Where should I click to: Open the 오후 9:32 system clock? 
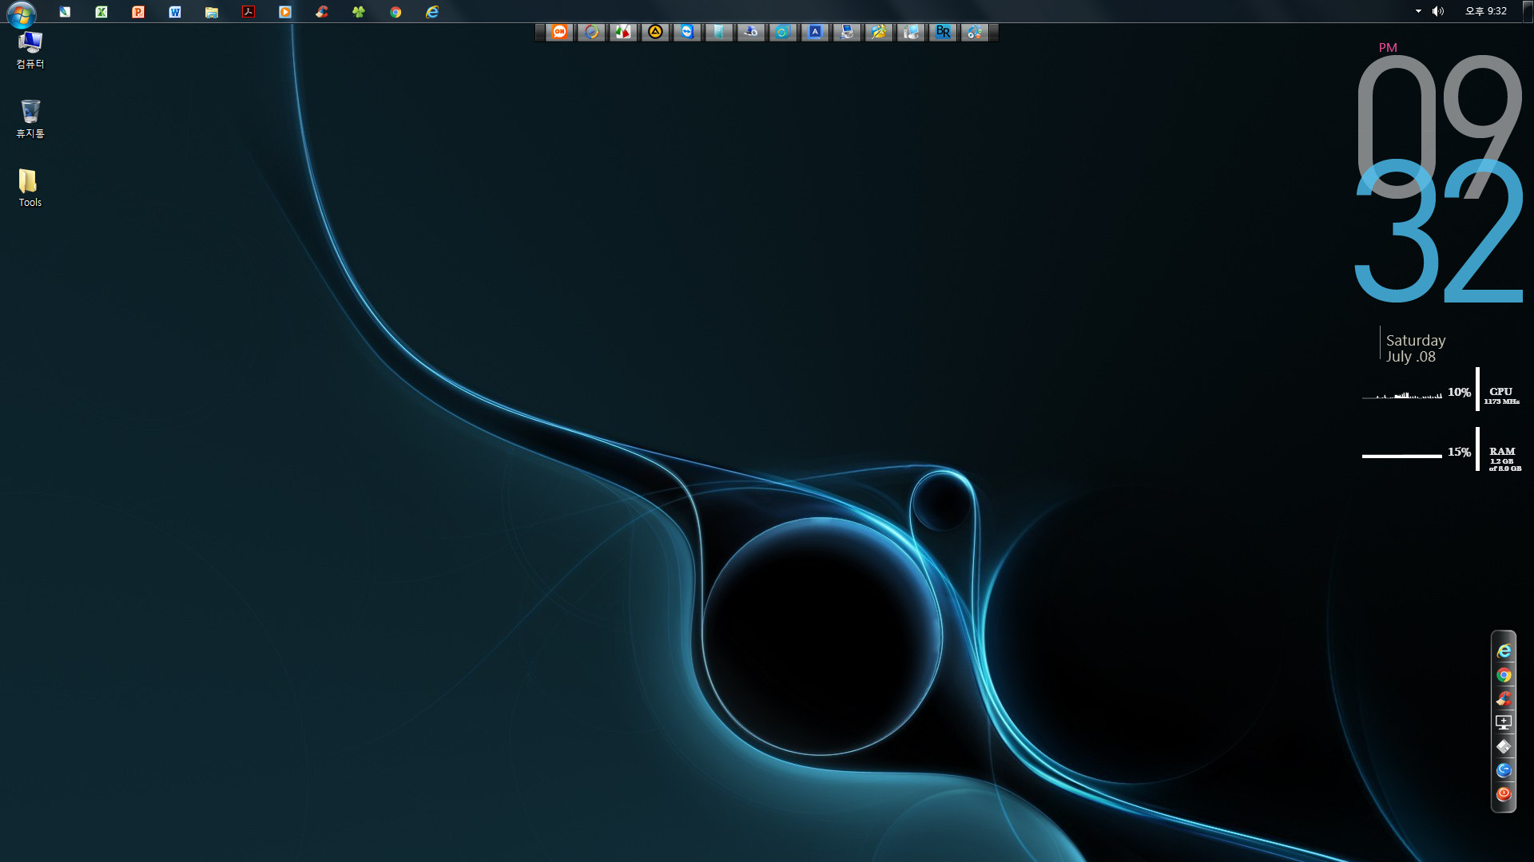[x=1486, y=11]
